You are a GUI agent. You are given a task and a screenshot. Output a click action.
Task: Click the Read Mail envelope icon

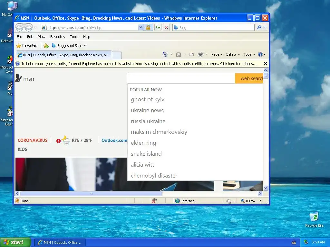[x=191, y=55]
